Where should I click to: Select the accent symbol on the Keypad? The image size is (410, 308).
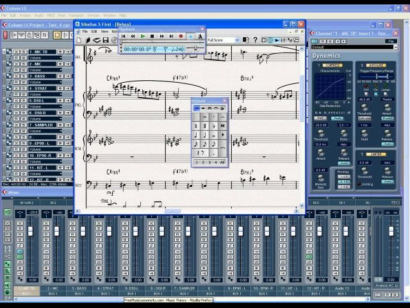(x=205, y=117)
